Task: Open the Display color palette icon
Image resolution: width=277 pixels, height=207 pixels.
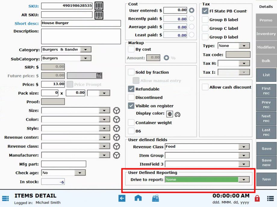Action: click(x=177, y=115)
